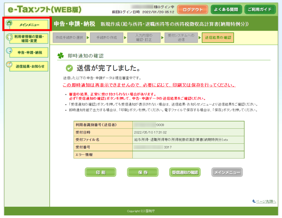Click the green checkmark next to 送信が完了しました
This screenshot has height=218, width=282.
pyautogui.click(x=69, y=68)
